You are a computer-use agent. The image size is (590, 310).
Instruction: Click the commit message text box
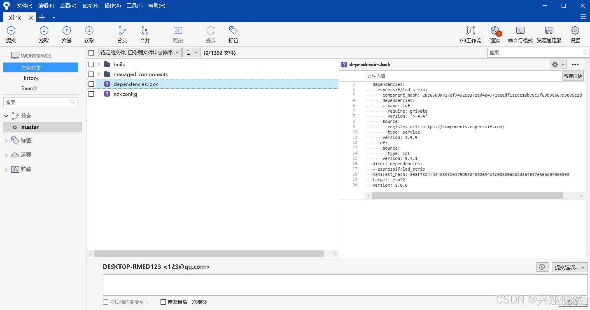(345, 285)
